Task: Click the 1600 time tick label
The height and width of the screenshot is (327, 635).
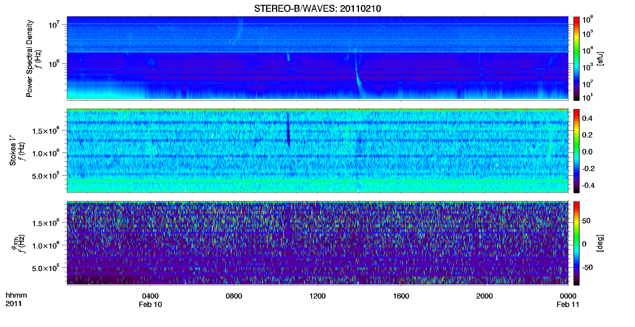Action: coord(401,296)
